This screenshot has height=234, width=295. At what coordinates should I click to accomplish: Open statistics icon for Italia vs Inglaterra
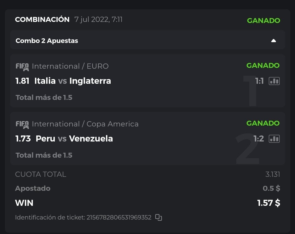pos(274,81)
